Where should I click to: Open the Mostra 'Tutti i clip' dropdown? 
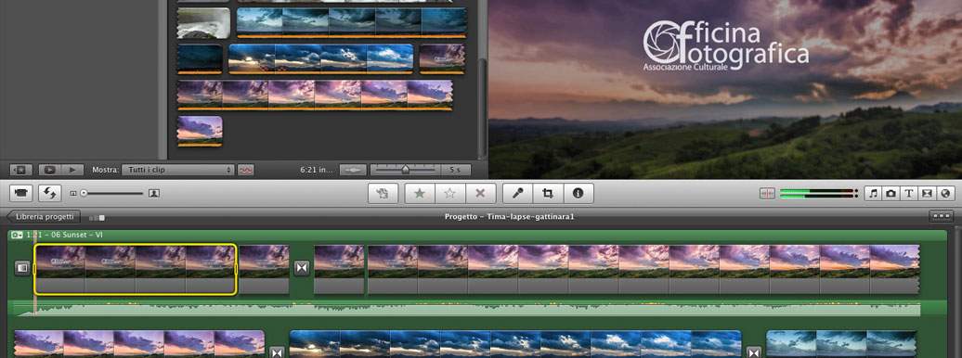178,170
